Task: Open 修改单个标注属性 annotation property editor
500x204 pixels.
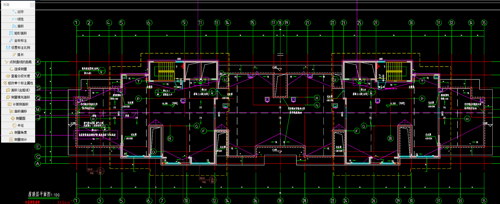Action: click(18, 83)
